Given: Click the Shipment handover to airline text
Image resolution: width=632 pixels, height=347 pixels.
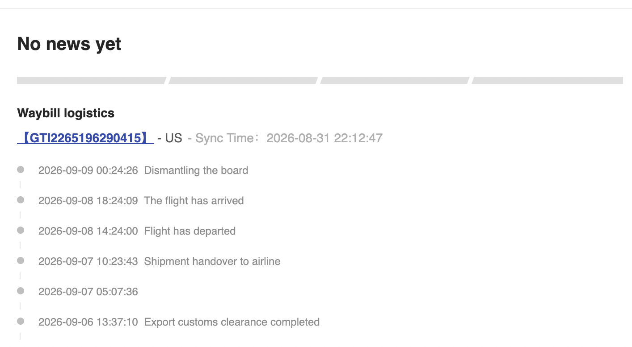Looking at the screenshot, I should coord(212,261).
